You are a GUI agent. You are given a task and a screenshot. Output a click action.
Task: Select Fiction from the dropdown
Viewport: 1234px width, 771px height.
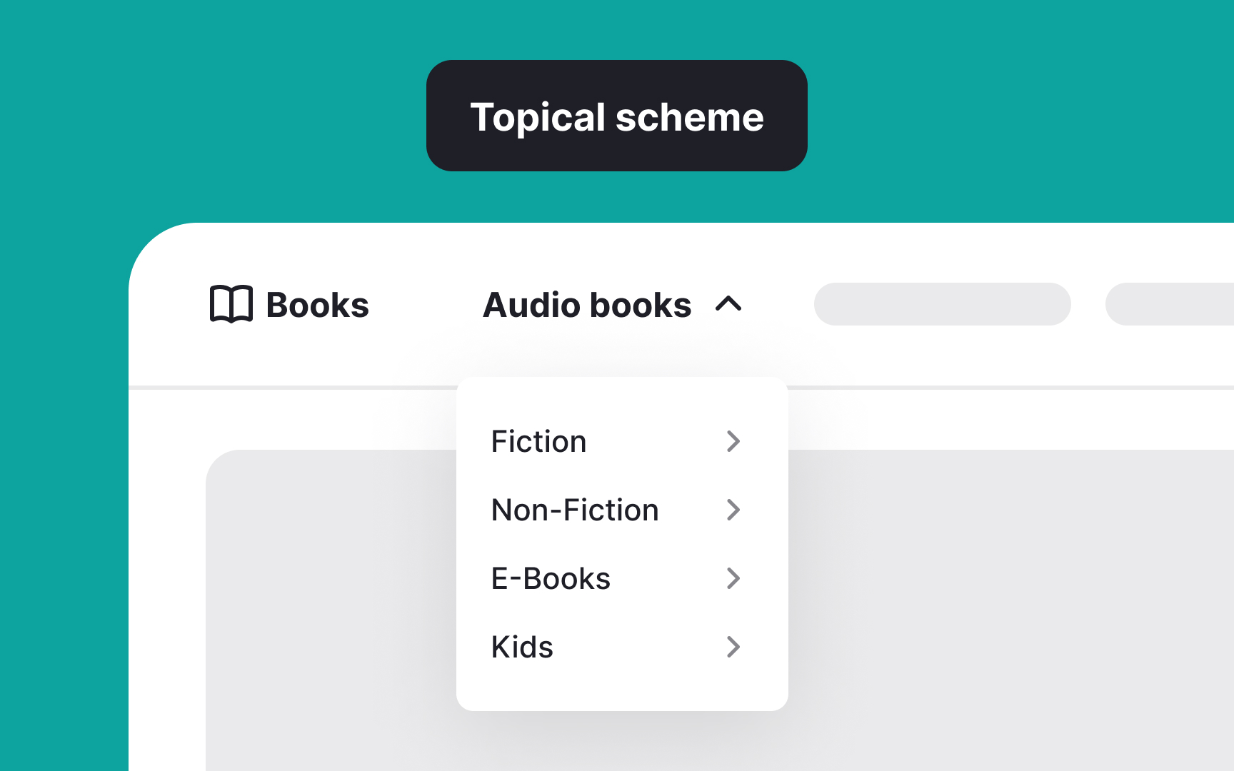click(538, 441)
